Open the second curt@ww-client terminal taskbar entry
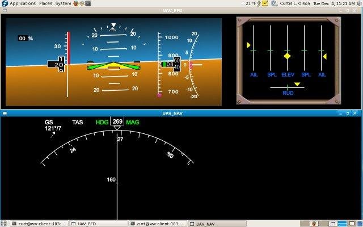The image size is (363, 227). coord(158,224)
